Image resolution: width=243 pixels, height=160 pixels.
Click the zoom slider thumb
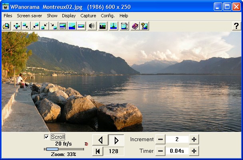[x=52, y=149]
